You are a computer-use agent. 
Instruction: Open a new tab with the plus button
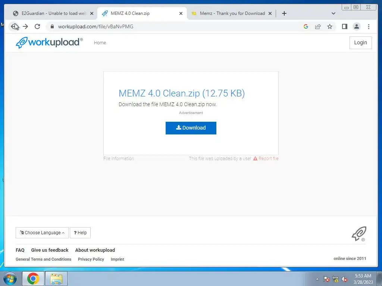(284, 13)
